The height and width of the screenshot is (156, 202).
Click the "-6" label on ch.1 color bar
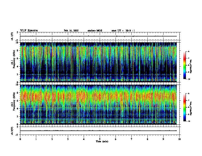[188, 51]
